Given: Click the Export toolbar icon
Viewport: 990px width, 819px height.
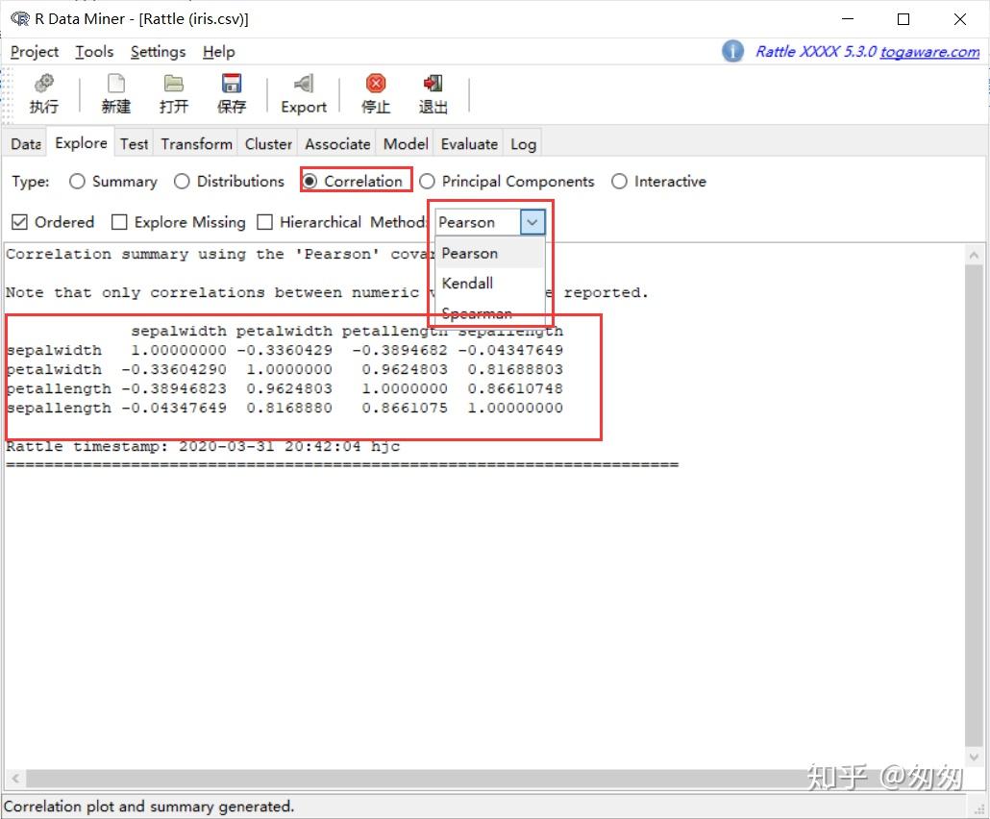Looking at the screenshot, I should tap(304, 83).
